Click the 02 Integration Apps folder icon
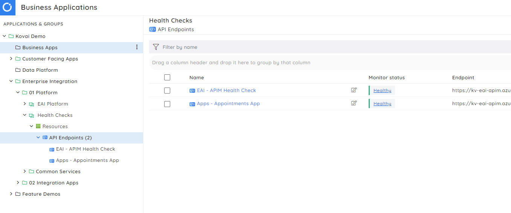Screen dimensions: 511x213 point(24,183)
